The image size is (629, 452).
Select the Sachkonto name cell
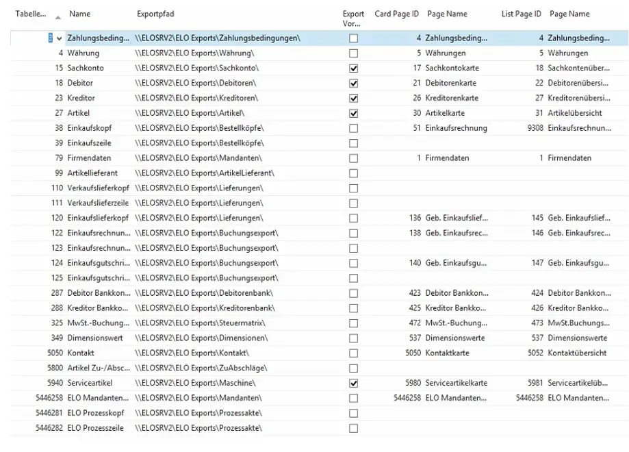click(x=86, y=68)
